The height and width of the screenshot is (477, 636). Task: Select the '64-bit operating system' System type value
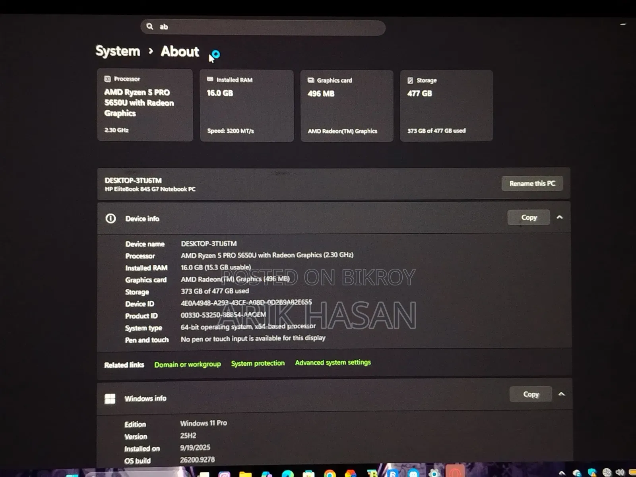click(248, 326)
